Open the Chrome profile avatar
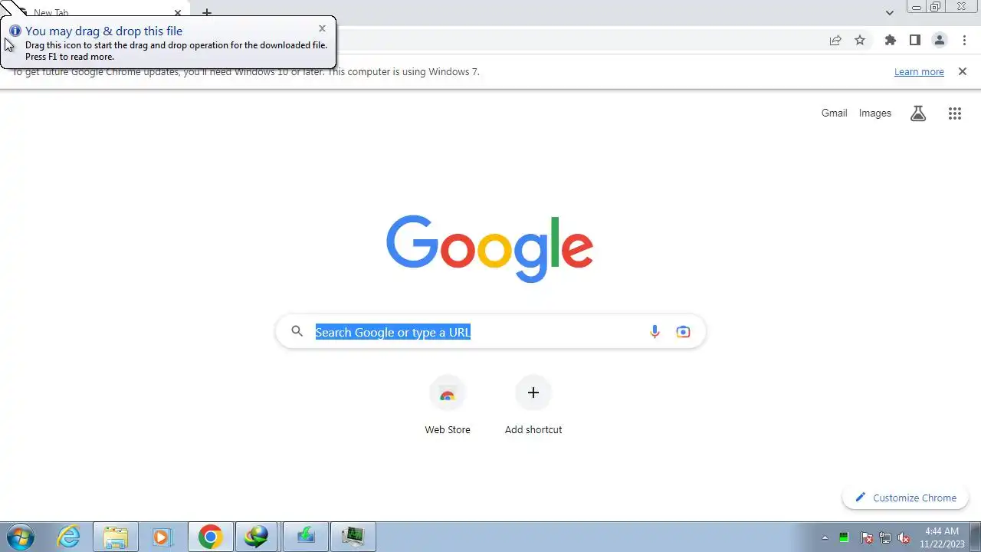 pyautogui.click(x=939, y=40)
